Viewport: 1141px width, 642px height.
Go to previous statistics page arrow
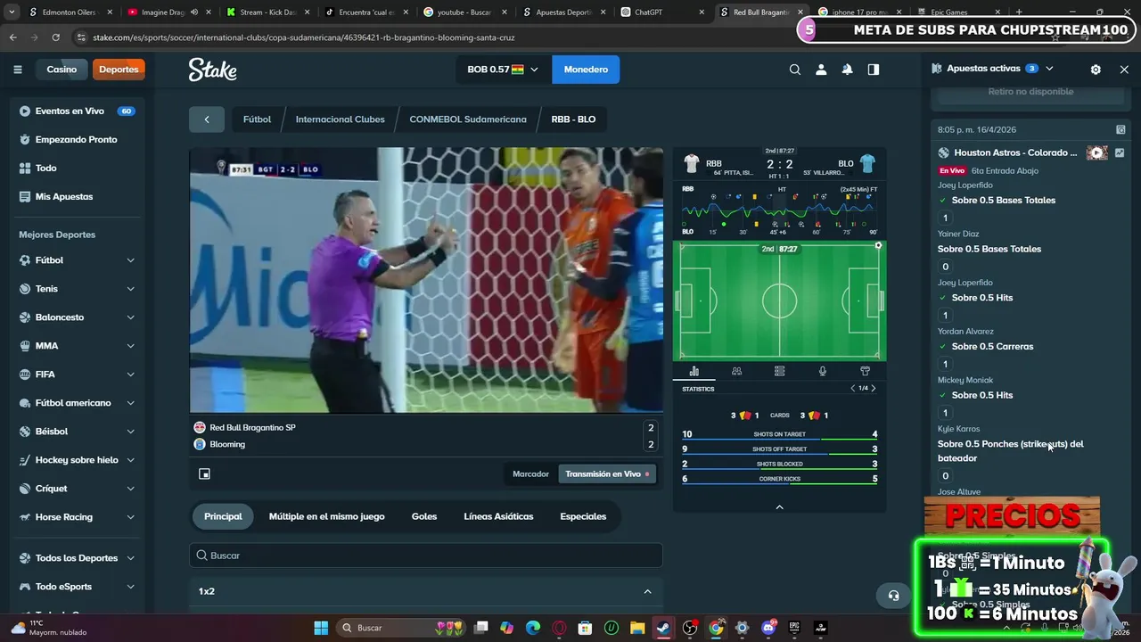click(x=852, y=388)
